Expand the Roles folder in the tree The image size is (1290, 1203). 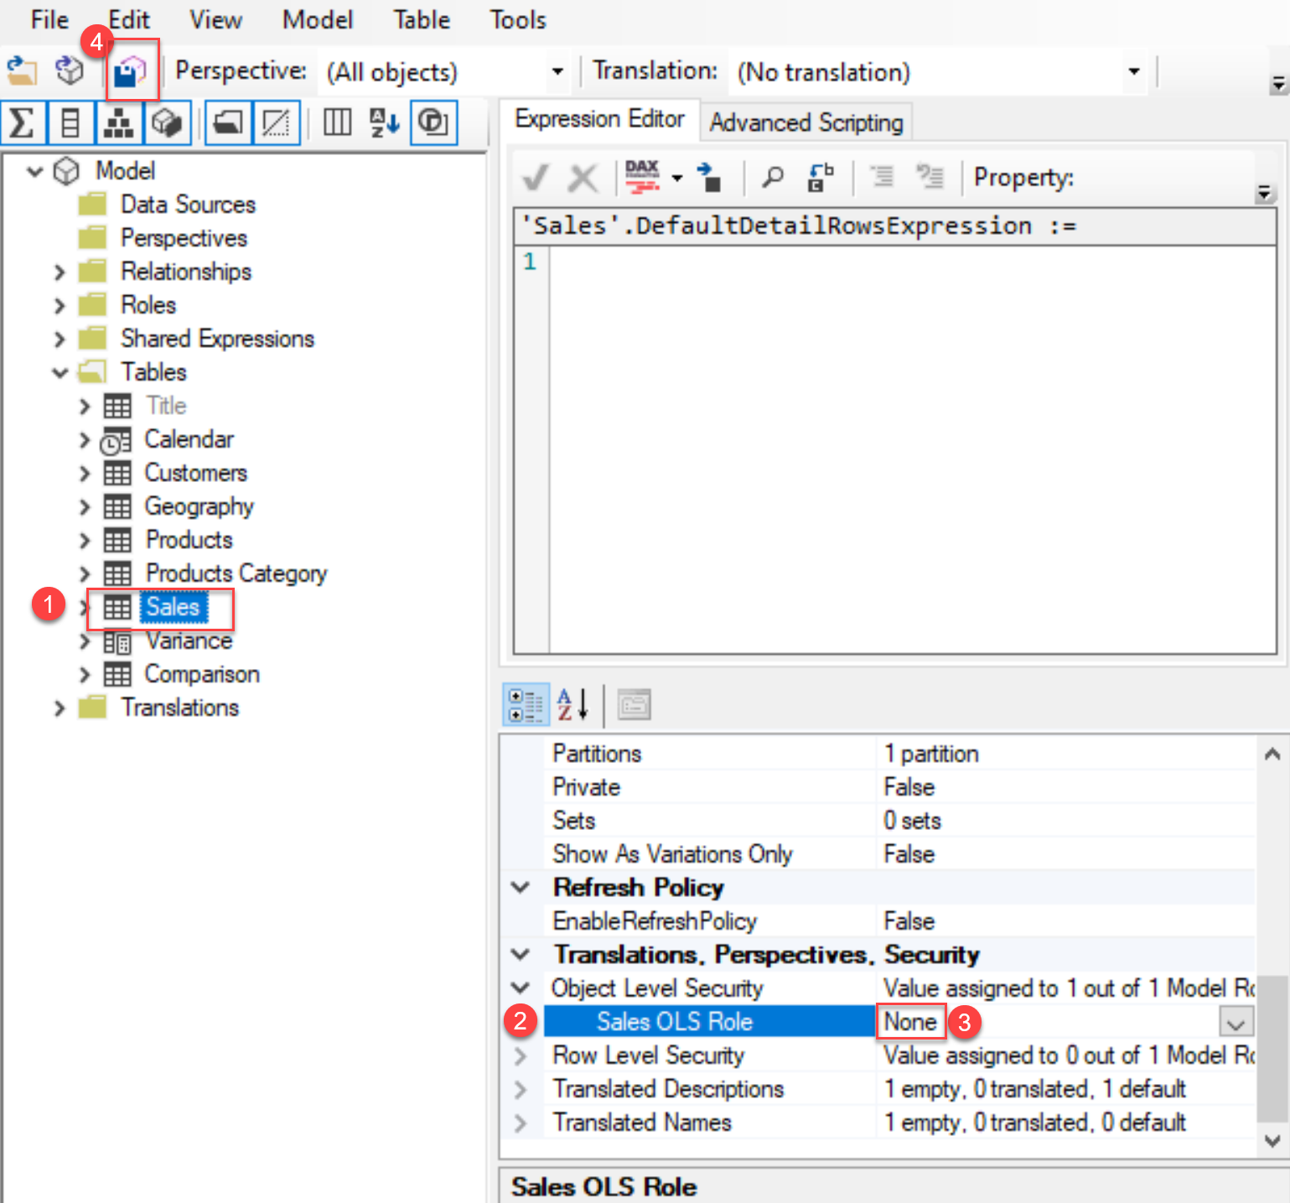pyautogui.click(x=60, y=305)
